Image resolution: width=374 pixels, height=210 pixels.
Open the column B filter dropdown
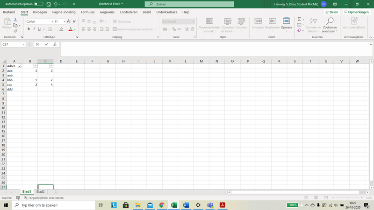point(36,66)
